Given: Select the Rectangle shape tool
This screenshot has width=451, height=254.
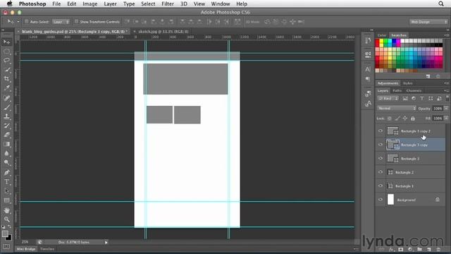Looking at the screenshot, I should coord(6,200).
